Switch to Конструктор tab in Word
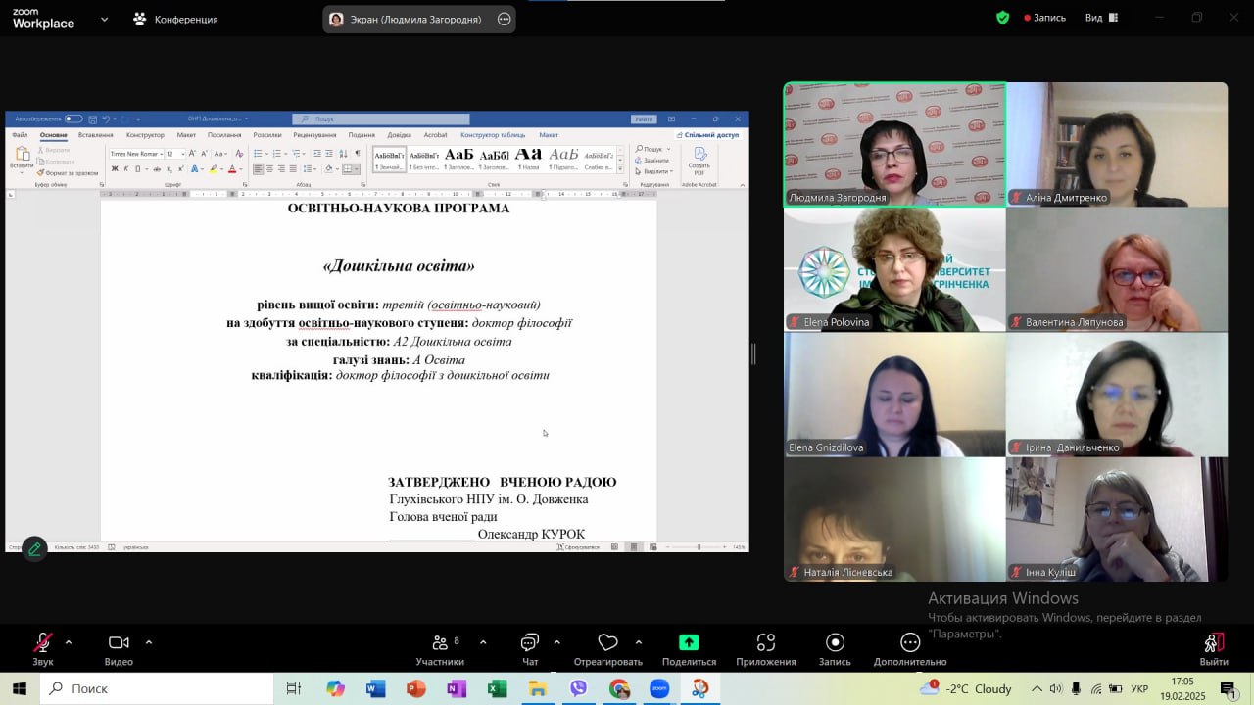 [x=145, y=135]
